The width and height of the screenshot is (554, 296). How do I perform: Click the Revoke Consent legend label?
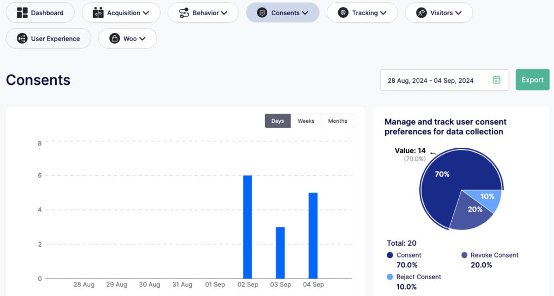coord(494,255)
